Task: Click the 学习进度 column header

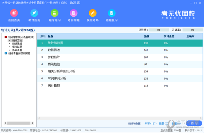Action: coord(169,36)
